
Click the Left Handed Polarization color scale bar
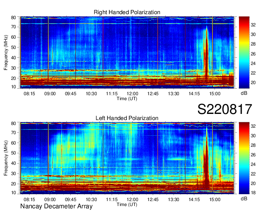pyautogui.click(x=244, y=158)
